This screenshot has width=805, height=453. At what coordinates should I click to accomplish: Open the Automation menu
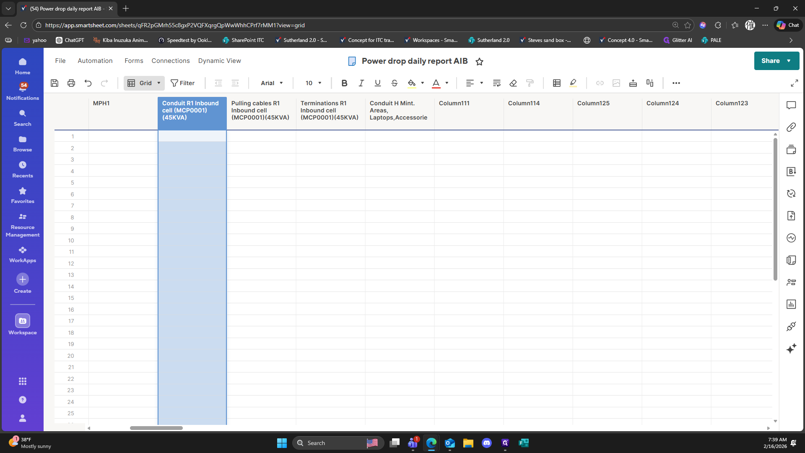tap(95, 61)
